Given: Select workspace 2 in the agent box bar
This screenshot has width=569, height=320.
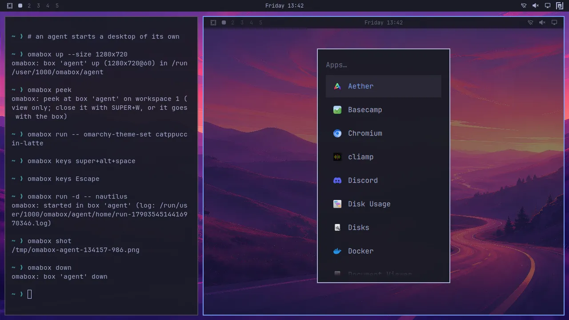Looking at the screenshot, I should click(x=232, y=23).
